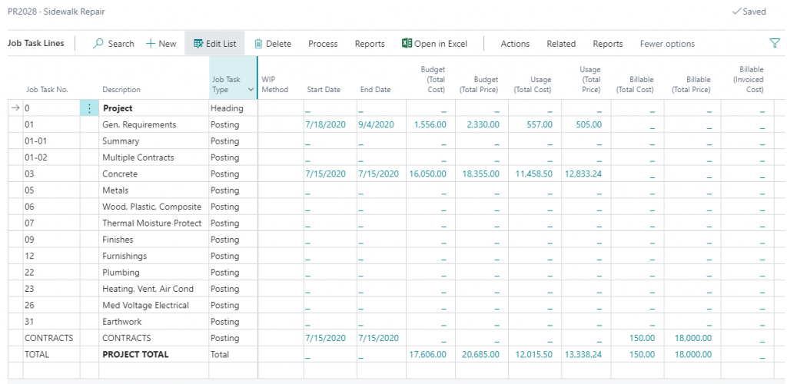Click the Budget (Total Cost) column header

tap(433, 80)
